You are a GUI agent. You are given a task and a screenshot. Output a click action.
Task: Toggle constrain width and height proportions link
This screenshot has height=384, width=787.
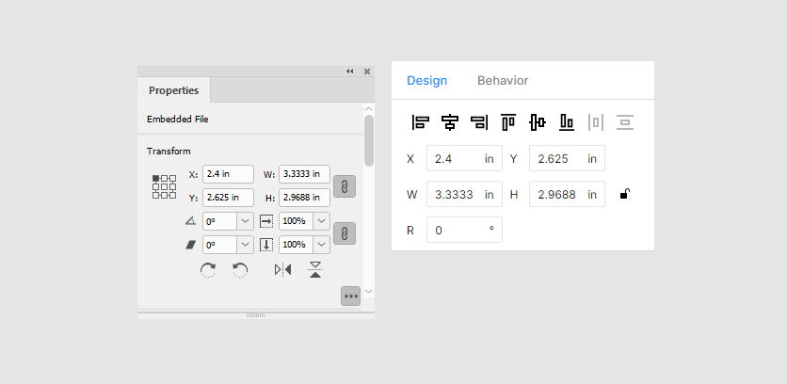click(x=345, y=186)
